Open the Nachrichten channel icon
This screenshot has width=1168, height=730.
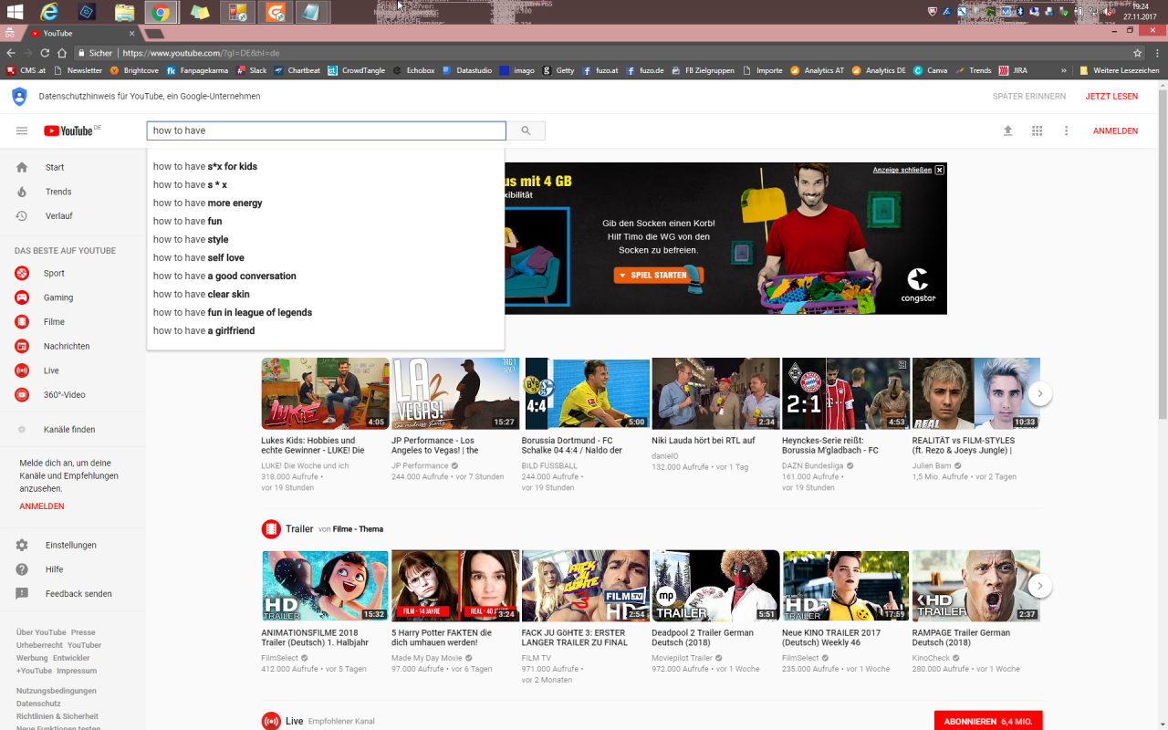click(22, 346)
